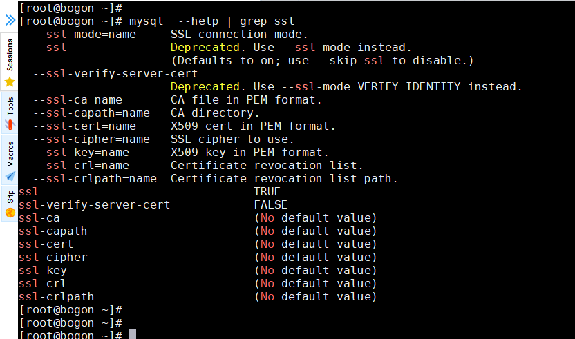Click the '--ssl-capath=name' option text
Image resolution: width=575 pixels, height=339 pixels.
[91, 113]
